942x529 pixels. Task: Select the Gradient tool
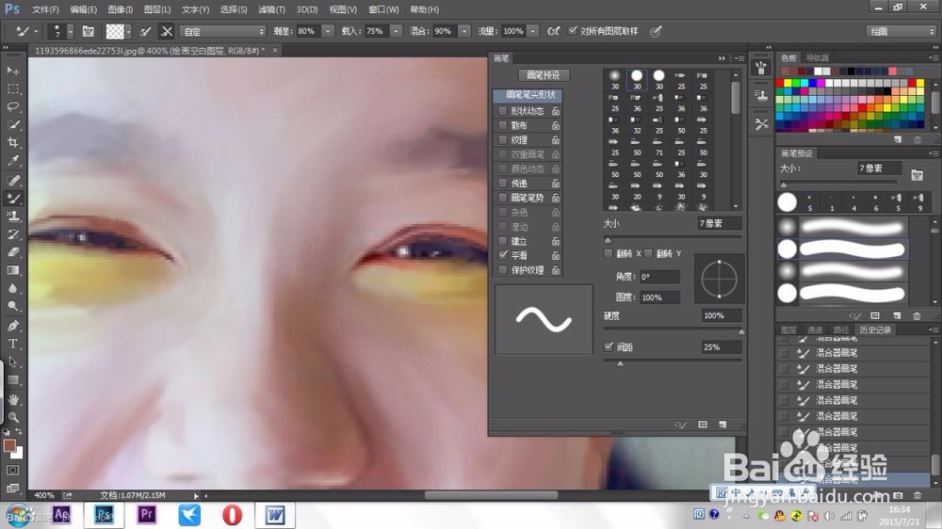[12, 270]
